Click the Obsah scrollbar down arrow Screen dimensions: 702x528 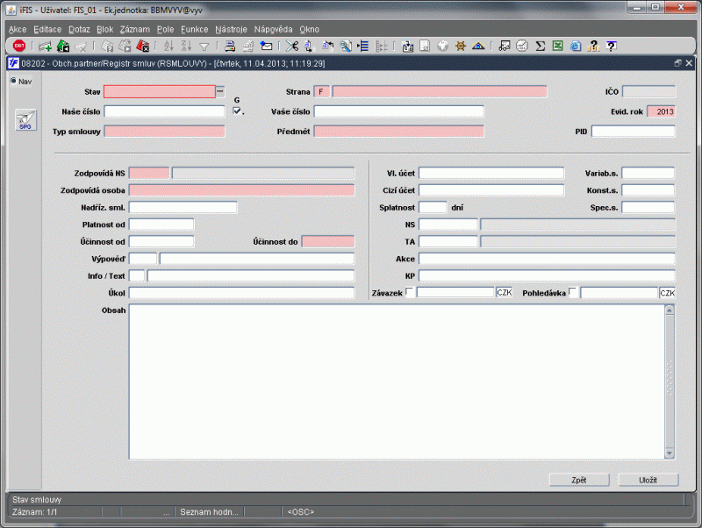coord(670,453)
